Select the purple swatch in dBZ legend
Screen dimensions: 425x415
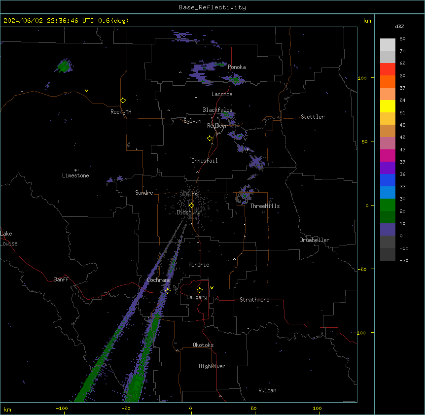(x=388, y=168)
